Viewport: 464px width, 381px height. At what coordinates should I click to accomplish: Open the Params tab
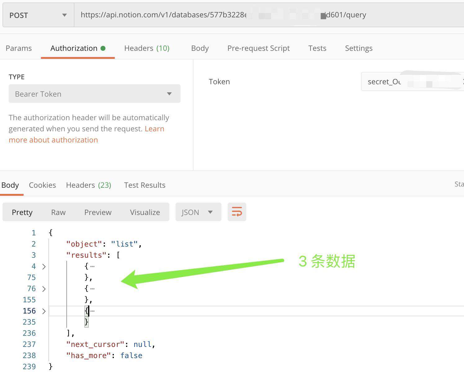coord(19,48)
